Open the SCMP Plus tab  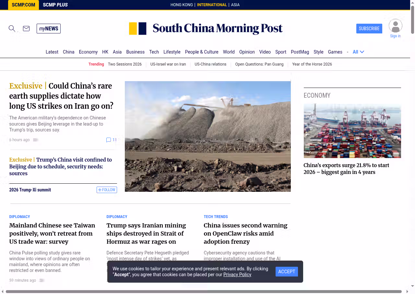(x=55, y=5)
